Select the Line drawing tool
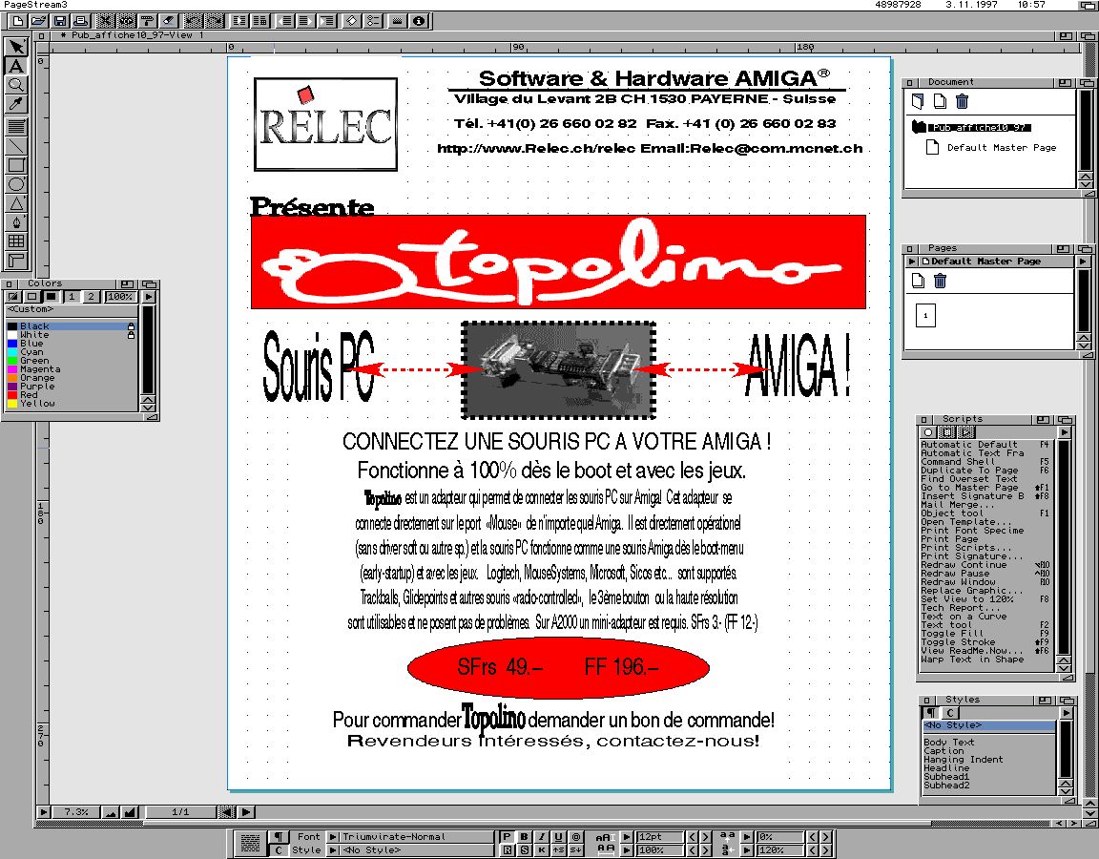 [x=16, y=146]
